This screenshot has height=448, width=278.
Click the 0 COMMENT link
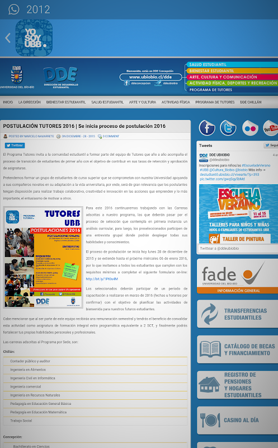pyautogui.click(x=111, y=136)
